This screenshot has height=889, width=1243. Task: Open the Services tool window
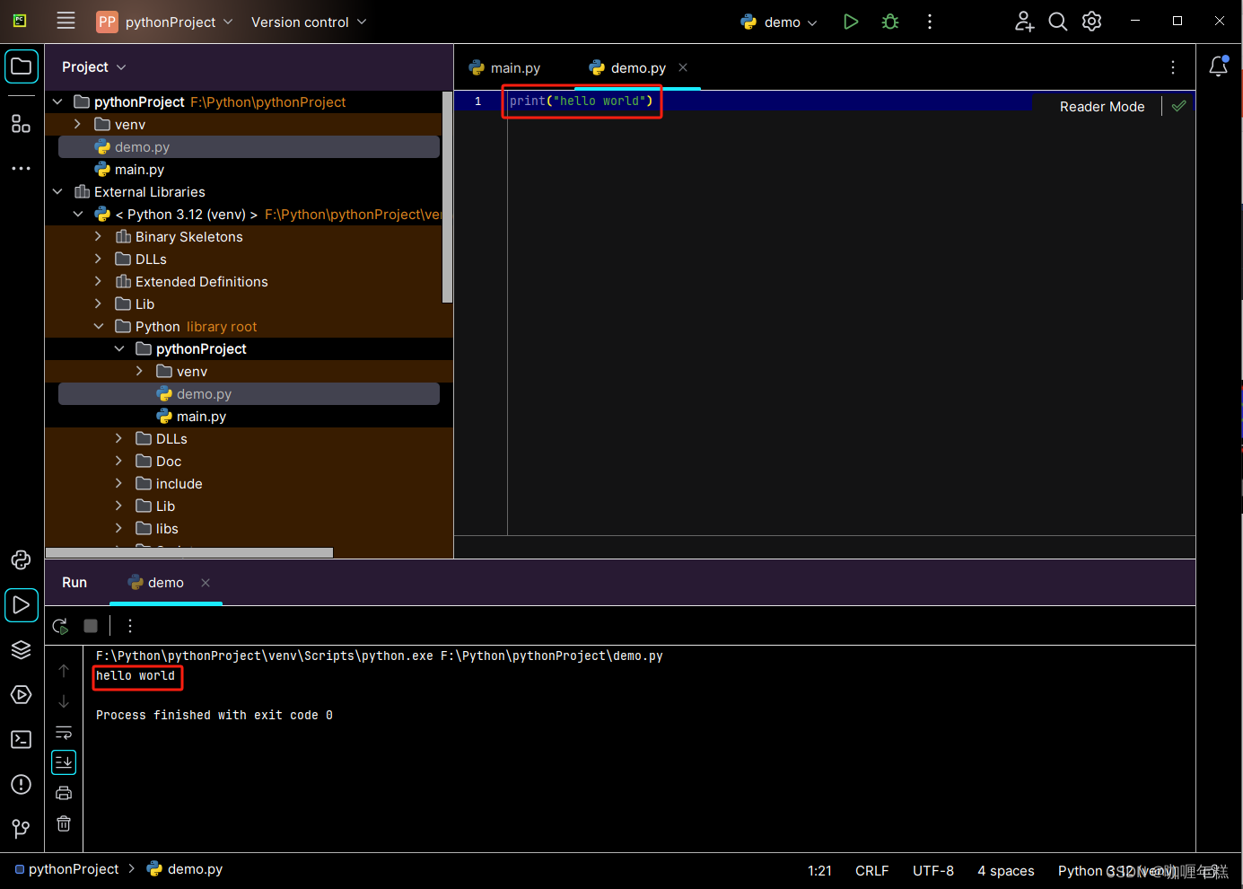[x=22, y=694]
